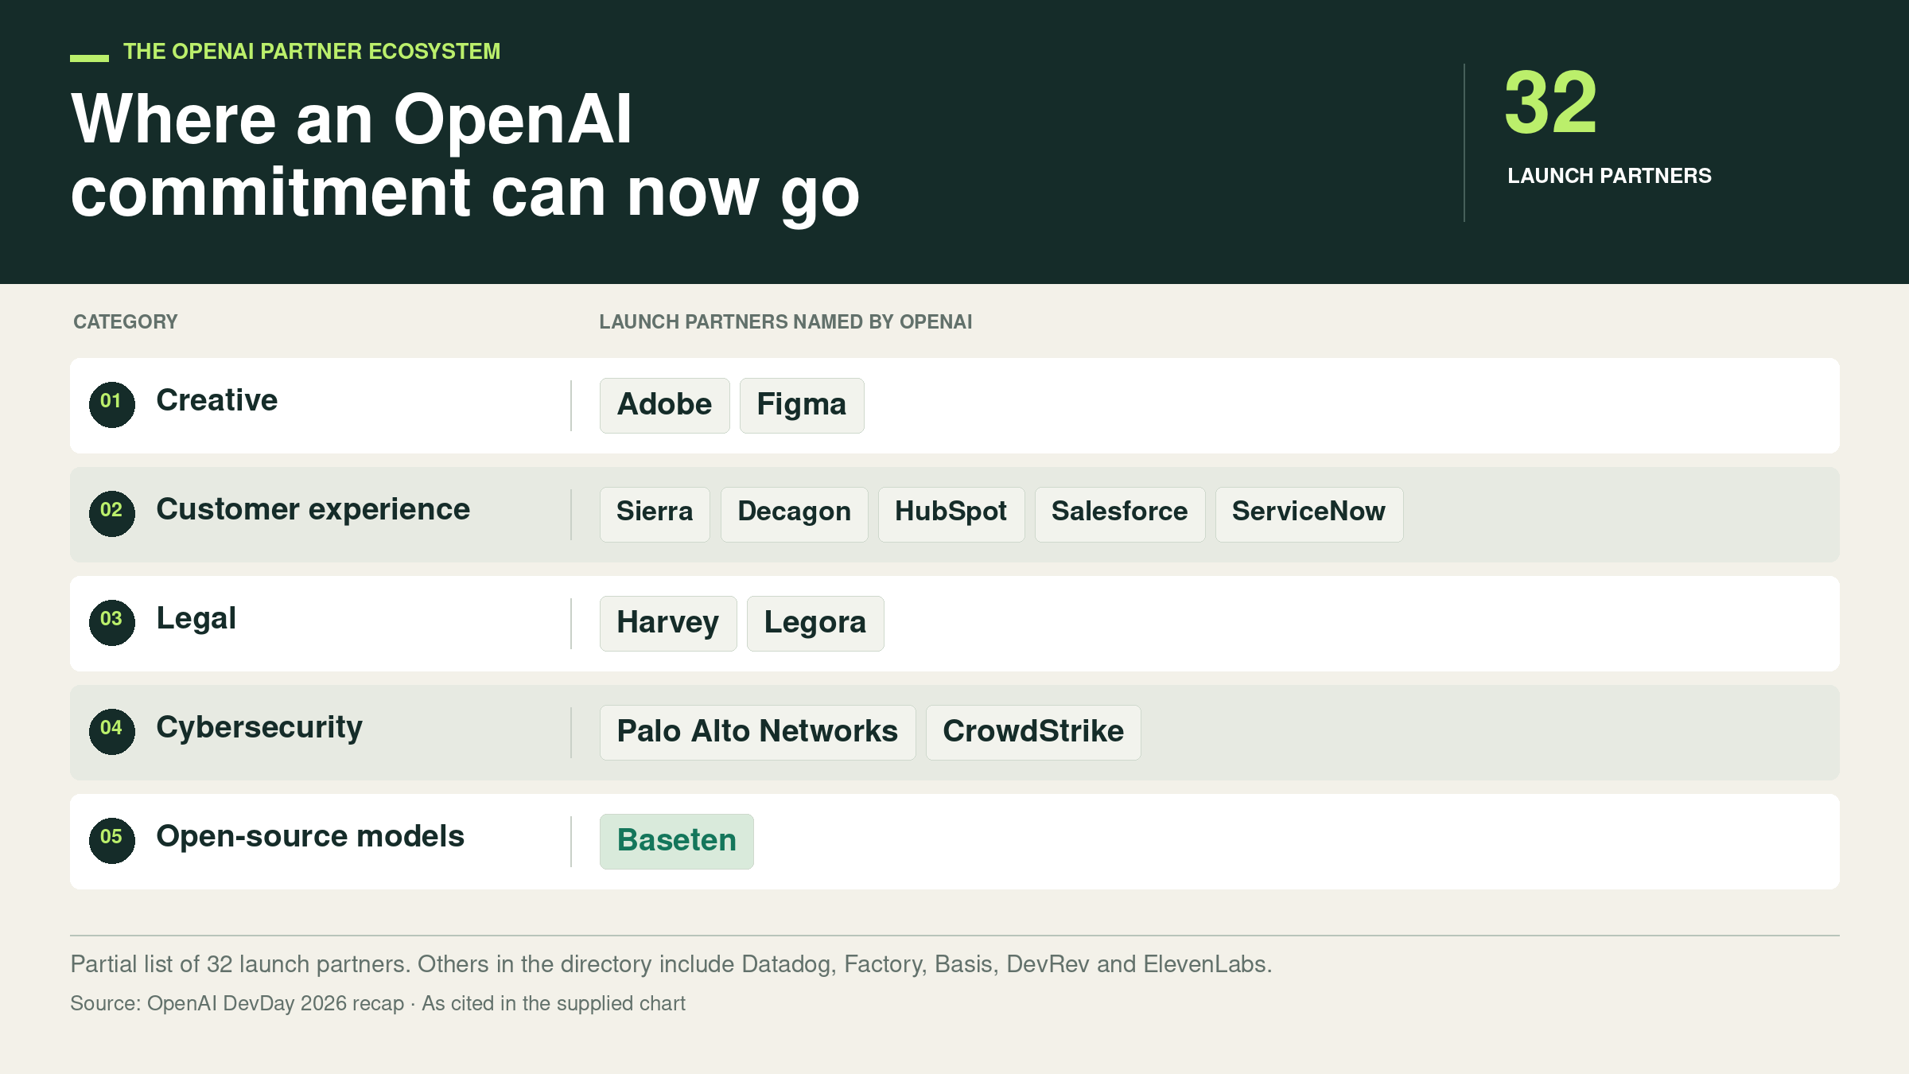Click the 04 badge beside Cybersecurity
The width and height of the screenshot is (1909, 1074).
[111, 731]
